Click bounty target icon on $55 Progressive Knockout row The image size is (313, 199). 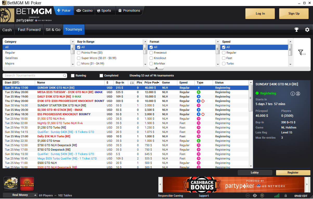click(x=203, y=114)
